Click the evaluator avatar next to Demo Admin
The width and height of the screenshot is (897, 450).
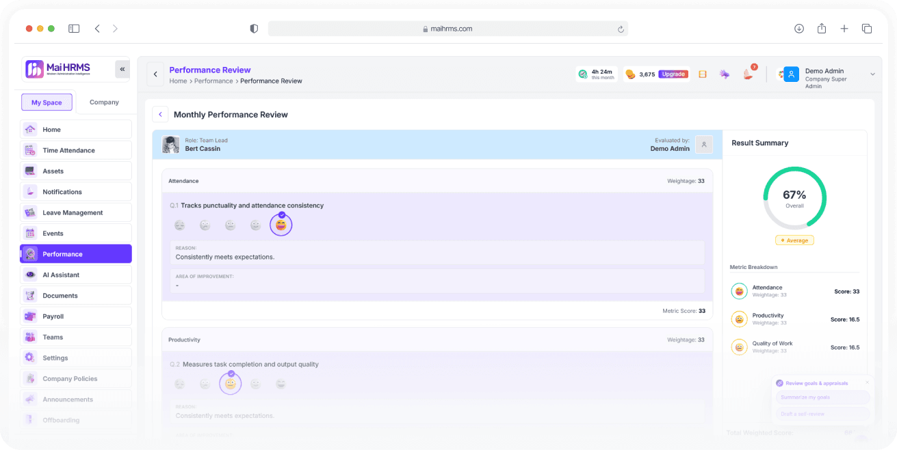(x=704, y=144)
